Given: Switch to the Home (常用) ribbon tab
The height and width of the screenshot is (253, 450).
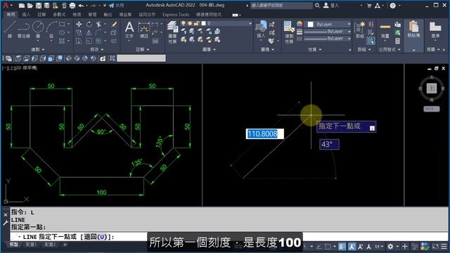Looking at the screenshot, I should [11, 14].
